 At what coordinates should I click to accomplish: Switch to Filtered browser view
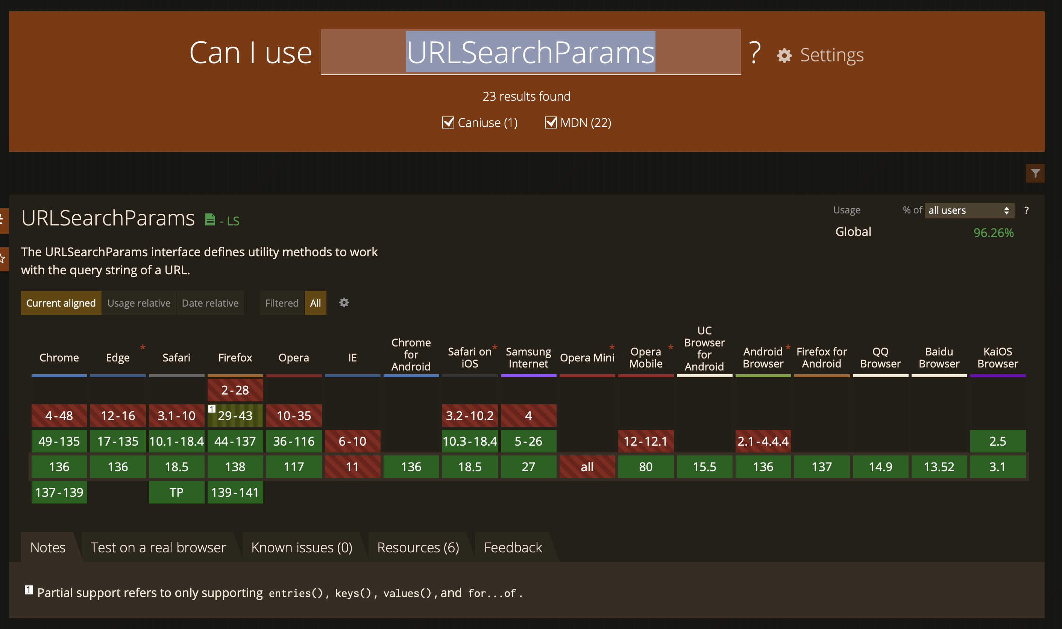click(x=282, y=303)
